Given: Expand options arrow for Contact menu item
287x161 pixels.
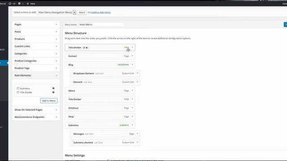Looking at the screenshot, I should pos(132,56).
